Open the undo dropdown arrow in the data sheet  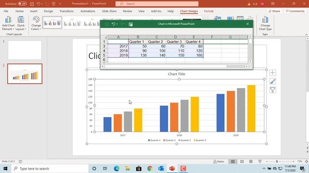(x=117, y=24)
